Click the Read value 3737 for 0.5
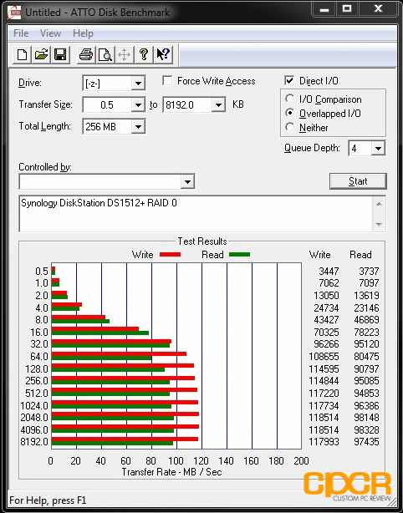 tap(369, 272)
